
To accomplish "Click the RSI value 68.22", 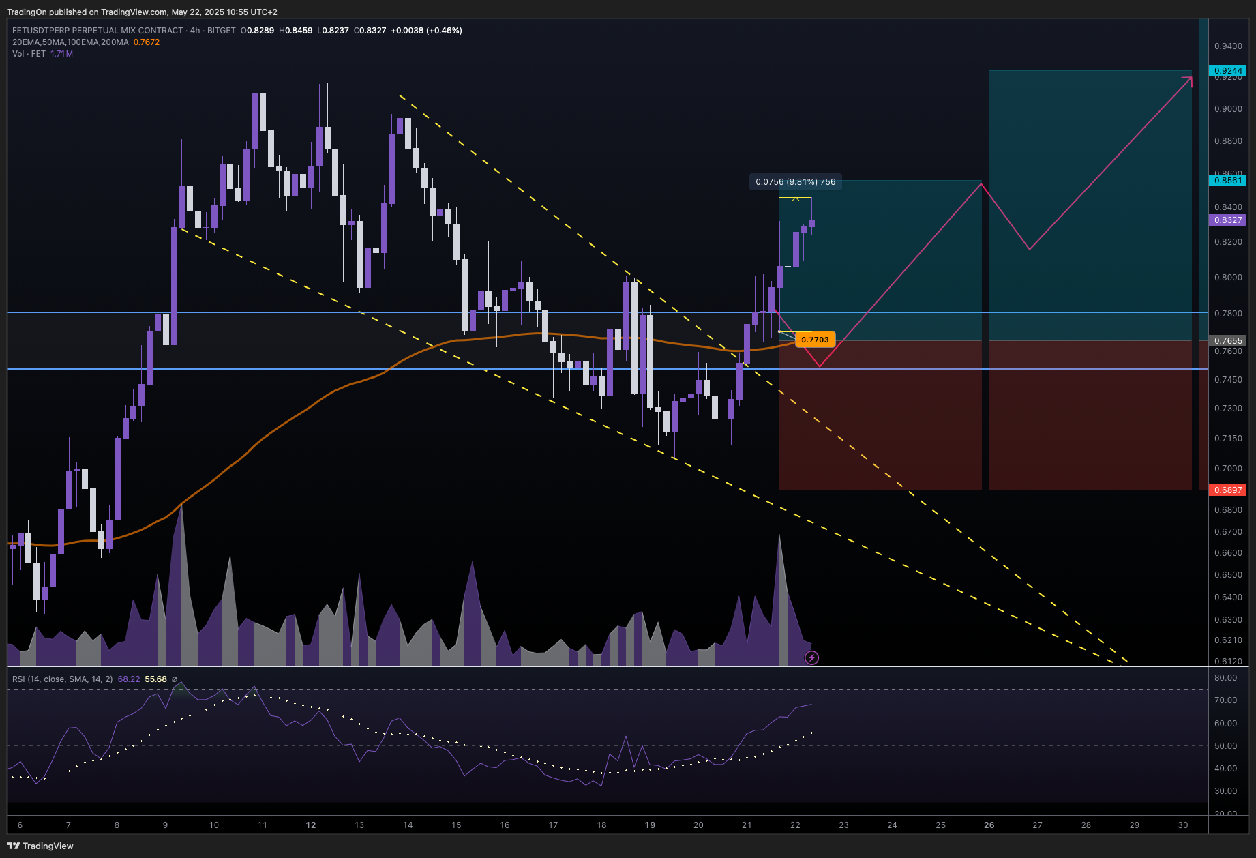I will (129, 679).
